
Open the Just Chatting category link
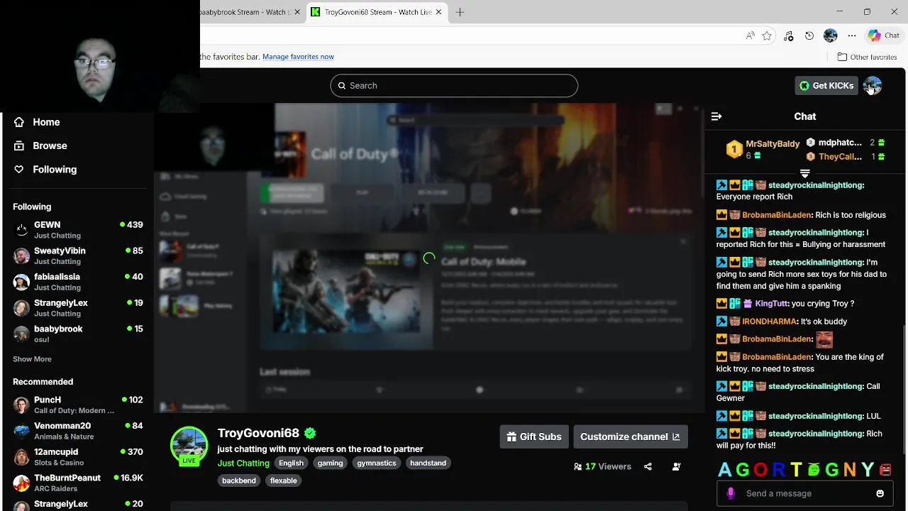[x=243, y=463]
